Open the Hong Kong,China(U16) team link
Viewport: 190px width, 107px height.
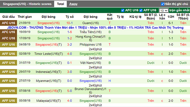click(91, 38)
